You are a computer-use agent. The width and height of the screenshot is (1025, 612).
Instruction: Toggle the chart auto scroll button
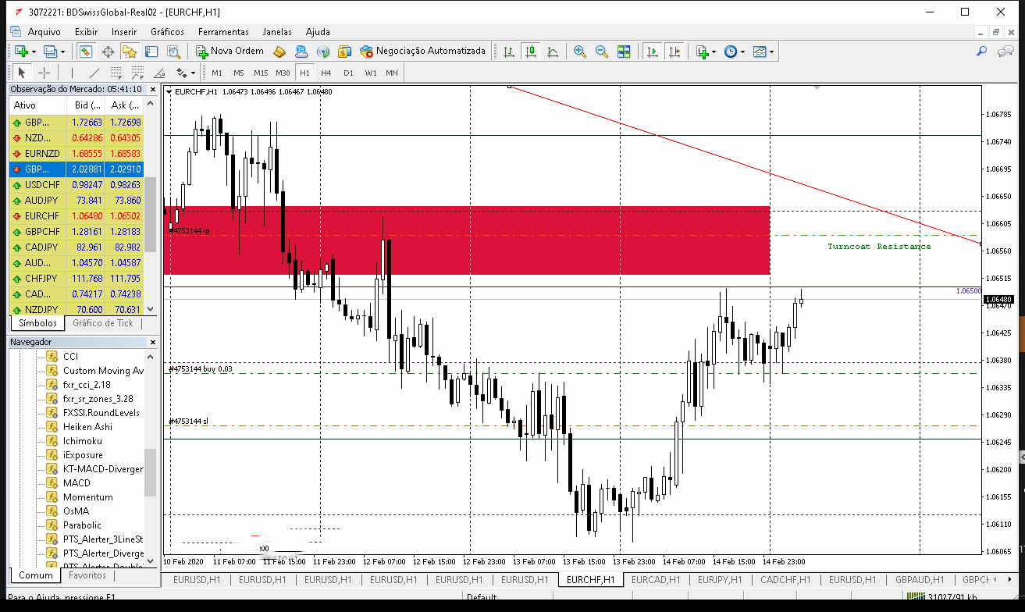tap(652, 52)
